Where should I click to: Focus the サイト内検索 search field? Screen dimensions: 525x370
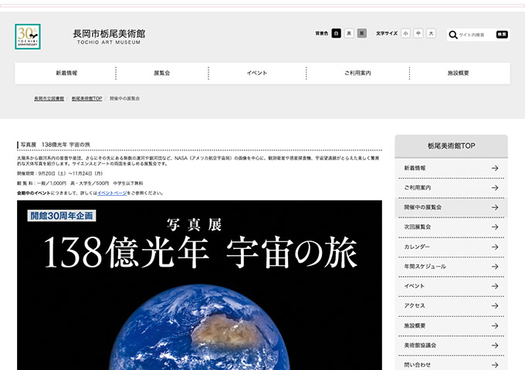click(476, 34)
